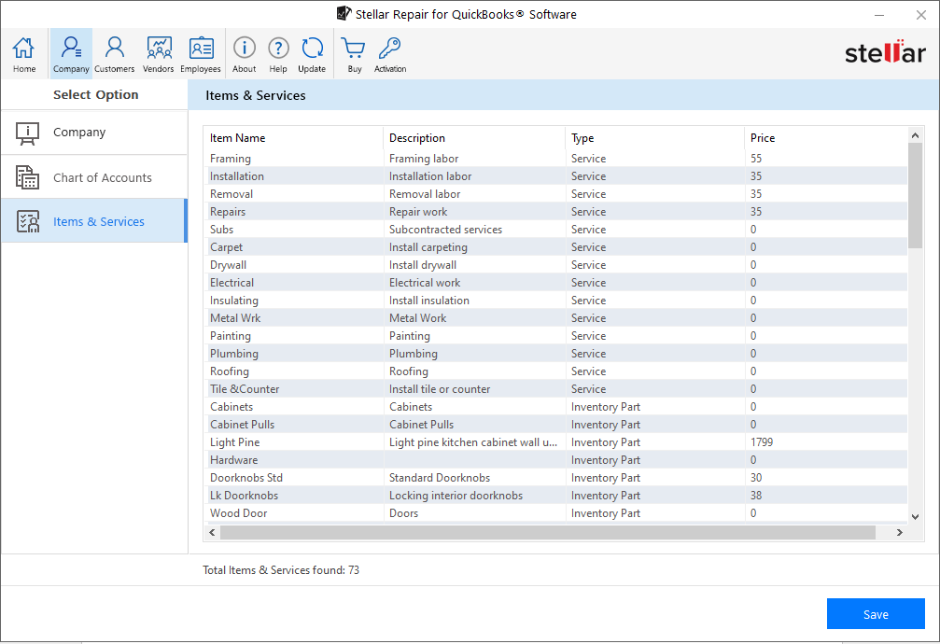Open the Vendors toolbar icon
940x644 pixels.
coord(159,54)
